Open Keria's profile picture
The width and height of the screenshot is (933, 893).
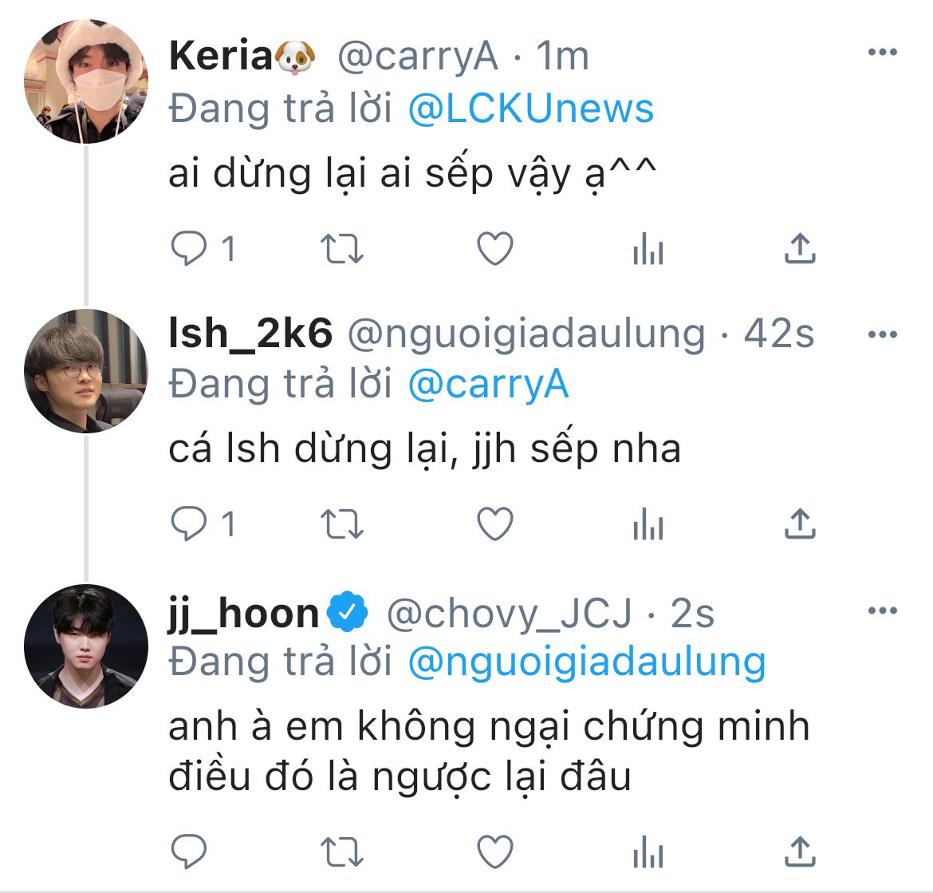[x=86, y=82]
